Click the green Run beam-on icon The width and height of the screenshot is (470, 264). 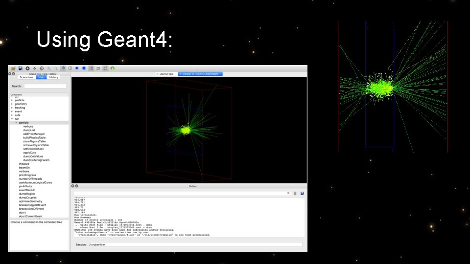click(113, 68)
